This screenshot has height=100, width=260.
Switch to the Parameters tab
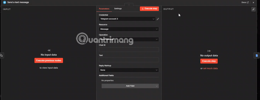[104, 9]
